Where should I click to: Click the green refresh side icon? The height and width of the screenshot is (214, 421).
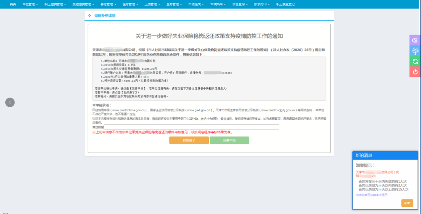415,61
